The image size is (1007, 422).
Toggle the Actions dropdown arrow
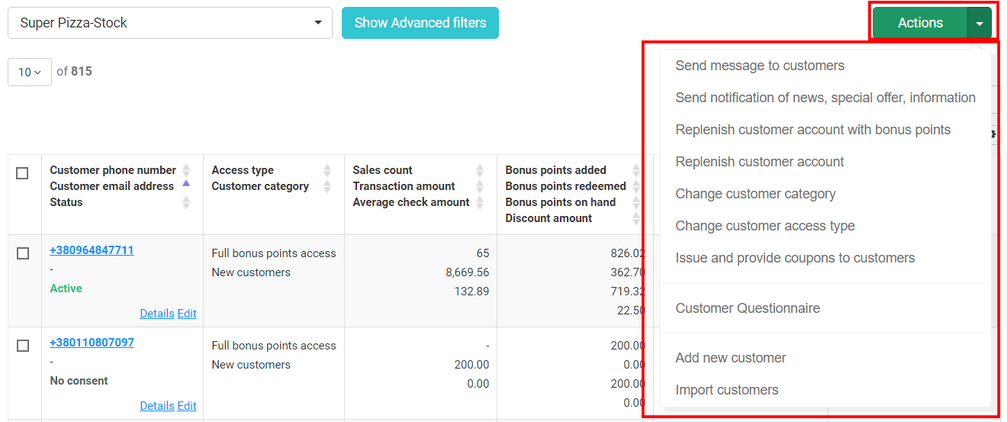pyautogui.click(x=980, y=23)
